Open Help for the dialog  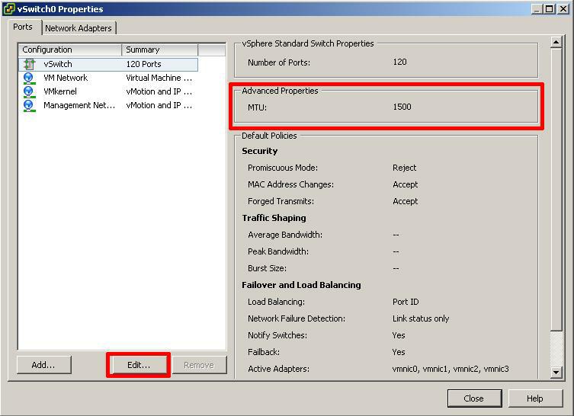coord(535,398)
